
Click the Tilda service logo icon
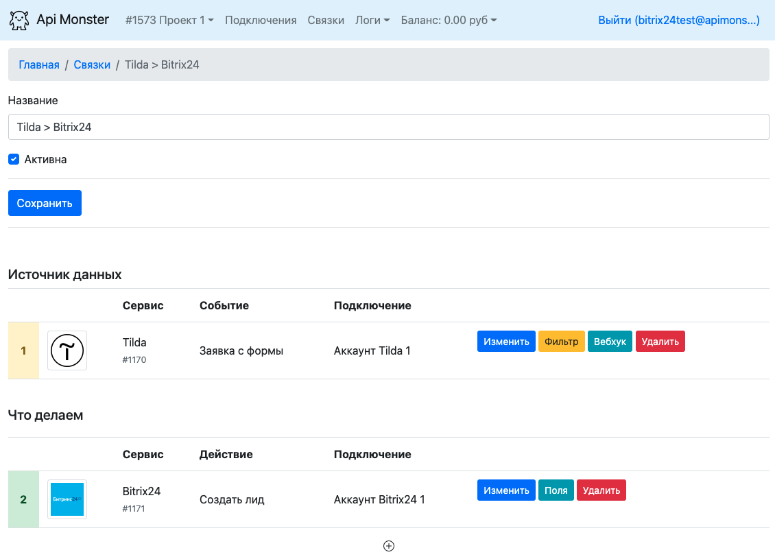(67, 350)
